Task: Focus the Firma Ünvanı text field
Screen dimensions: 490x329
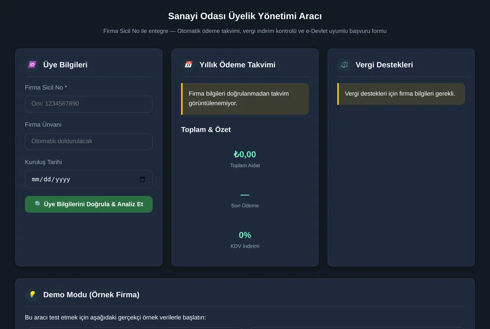Action: [89, 141]
